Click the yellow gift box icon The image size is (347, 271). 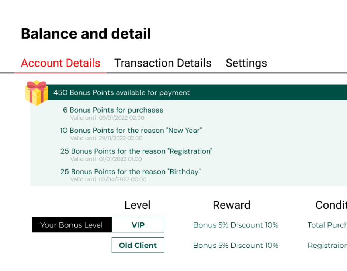click(36, 93)
